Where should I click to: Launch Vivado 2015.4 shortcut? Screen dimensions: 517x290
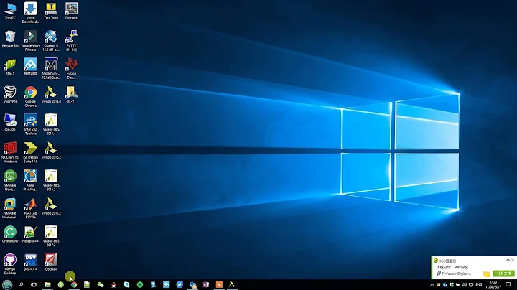[51, 95]
